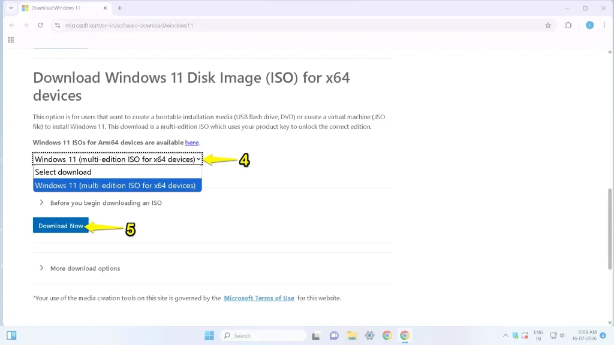The width and height of the screenshot is (614, 345).
Task: Click the page vertical scrollbar thumb
Action: (610, 229)
